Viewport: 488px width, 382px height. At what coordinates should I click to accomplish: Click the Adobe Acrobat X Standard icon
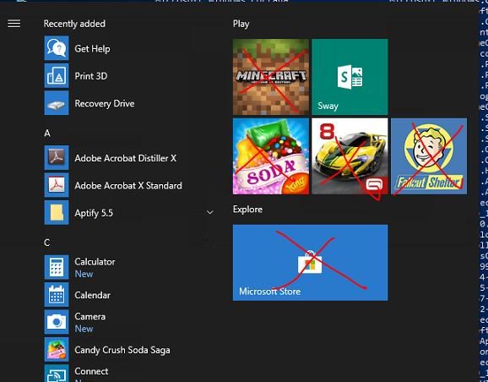click(57, 185)
